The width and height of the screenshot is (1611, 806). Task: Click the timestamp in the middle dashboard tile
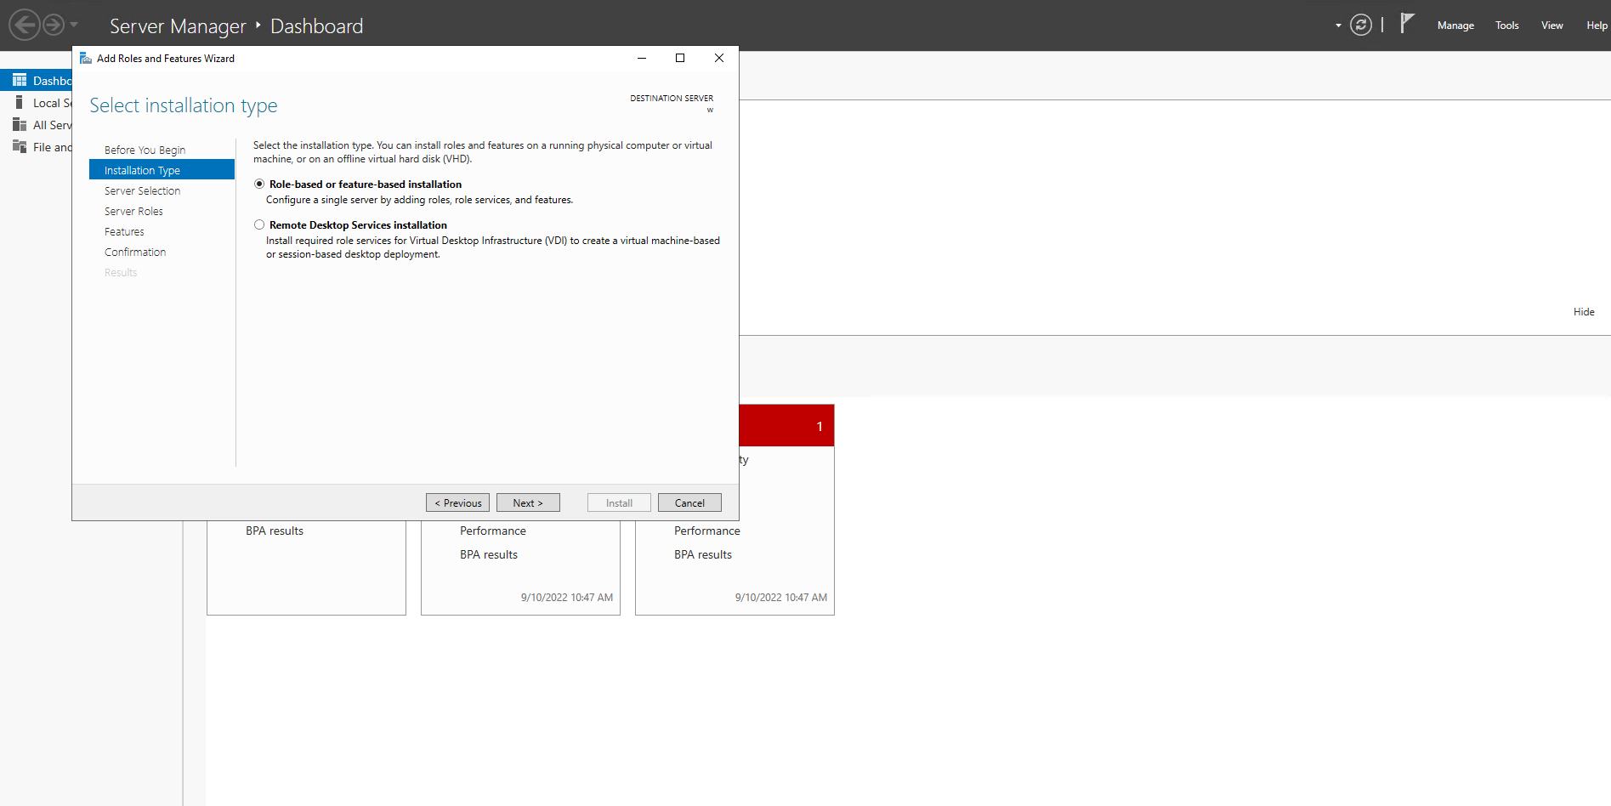pyautogui.click(x=567, y=598)
